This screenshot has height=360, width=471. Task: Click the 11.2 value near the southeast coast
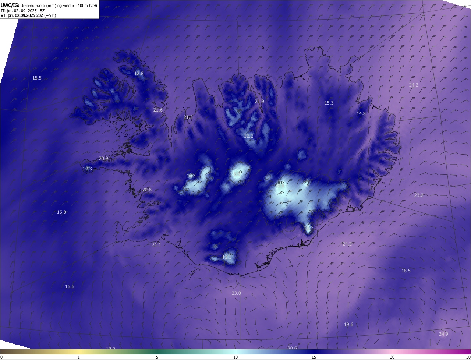point(308,229)
